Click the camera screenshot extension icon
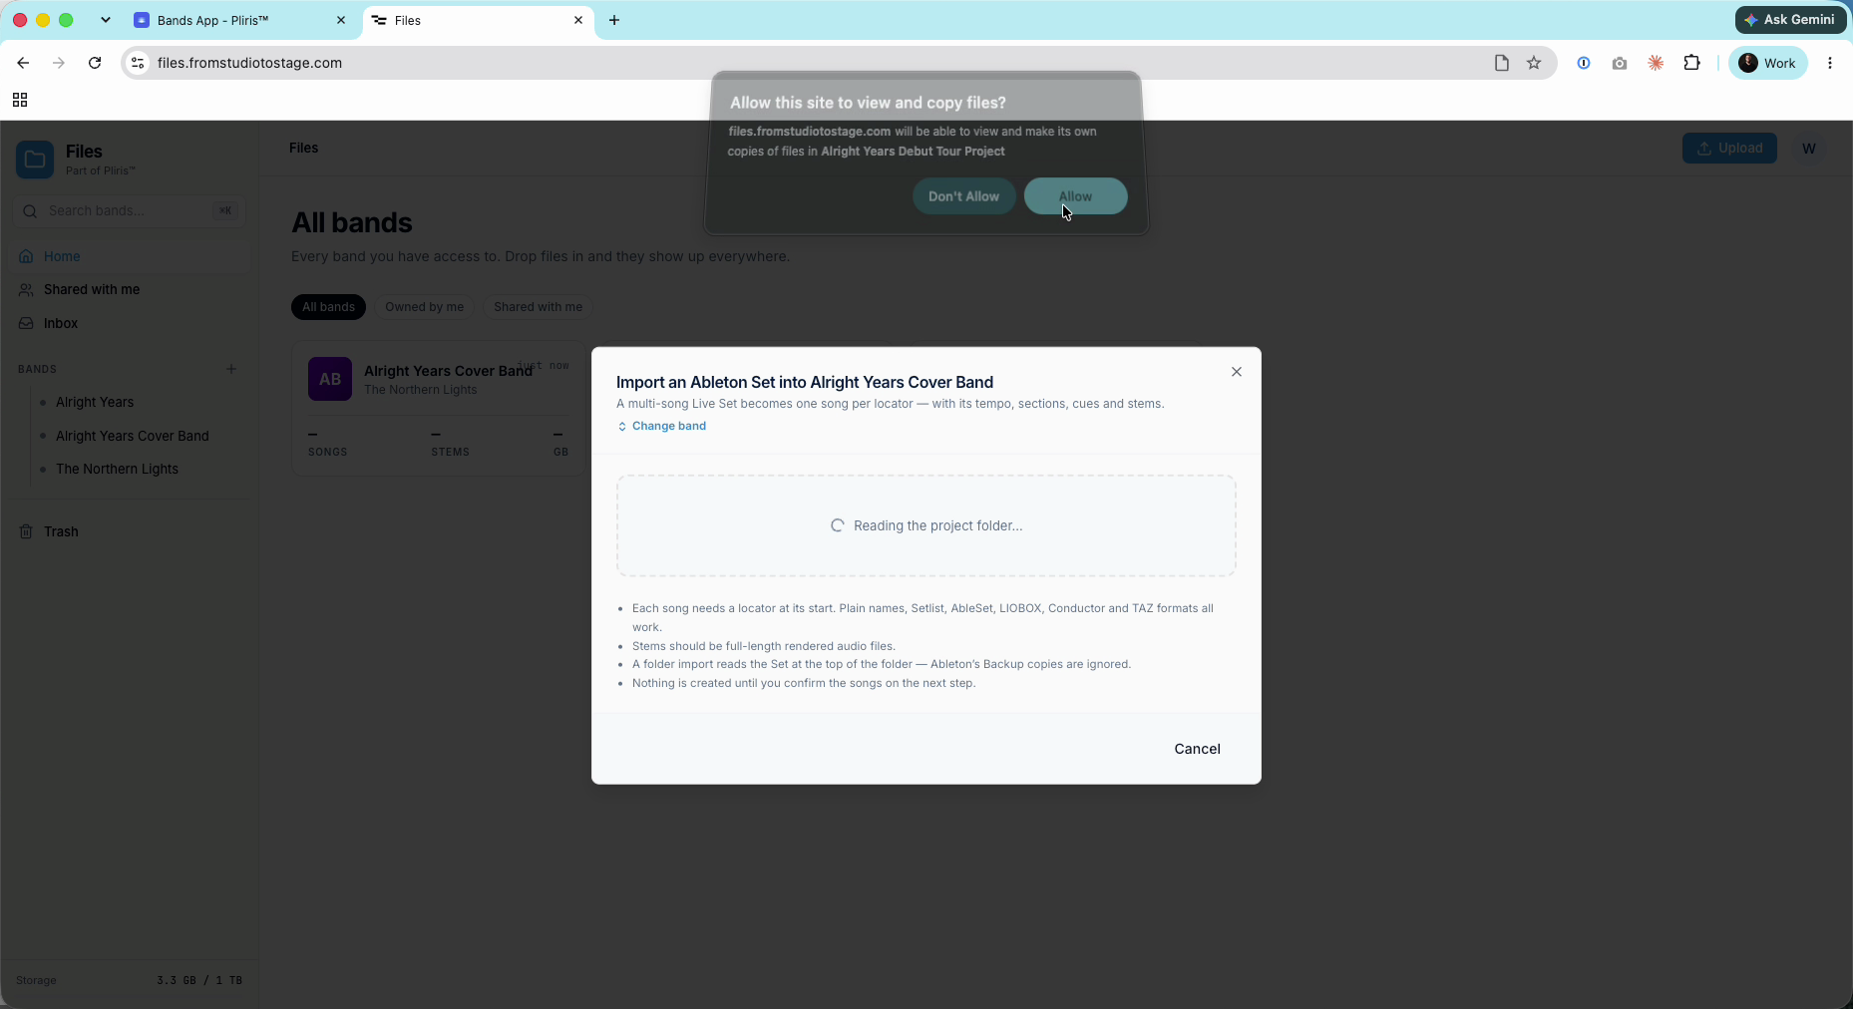Screen dimensions: 1853x1009 coord(1619,63)
